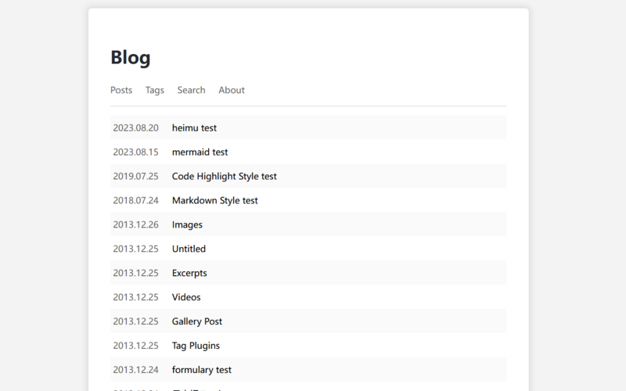
Task: View the 'Gallery Post' entry
Action: (x=196, y=321)
